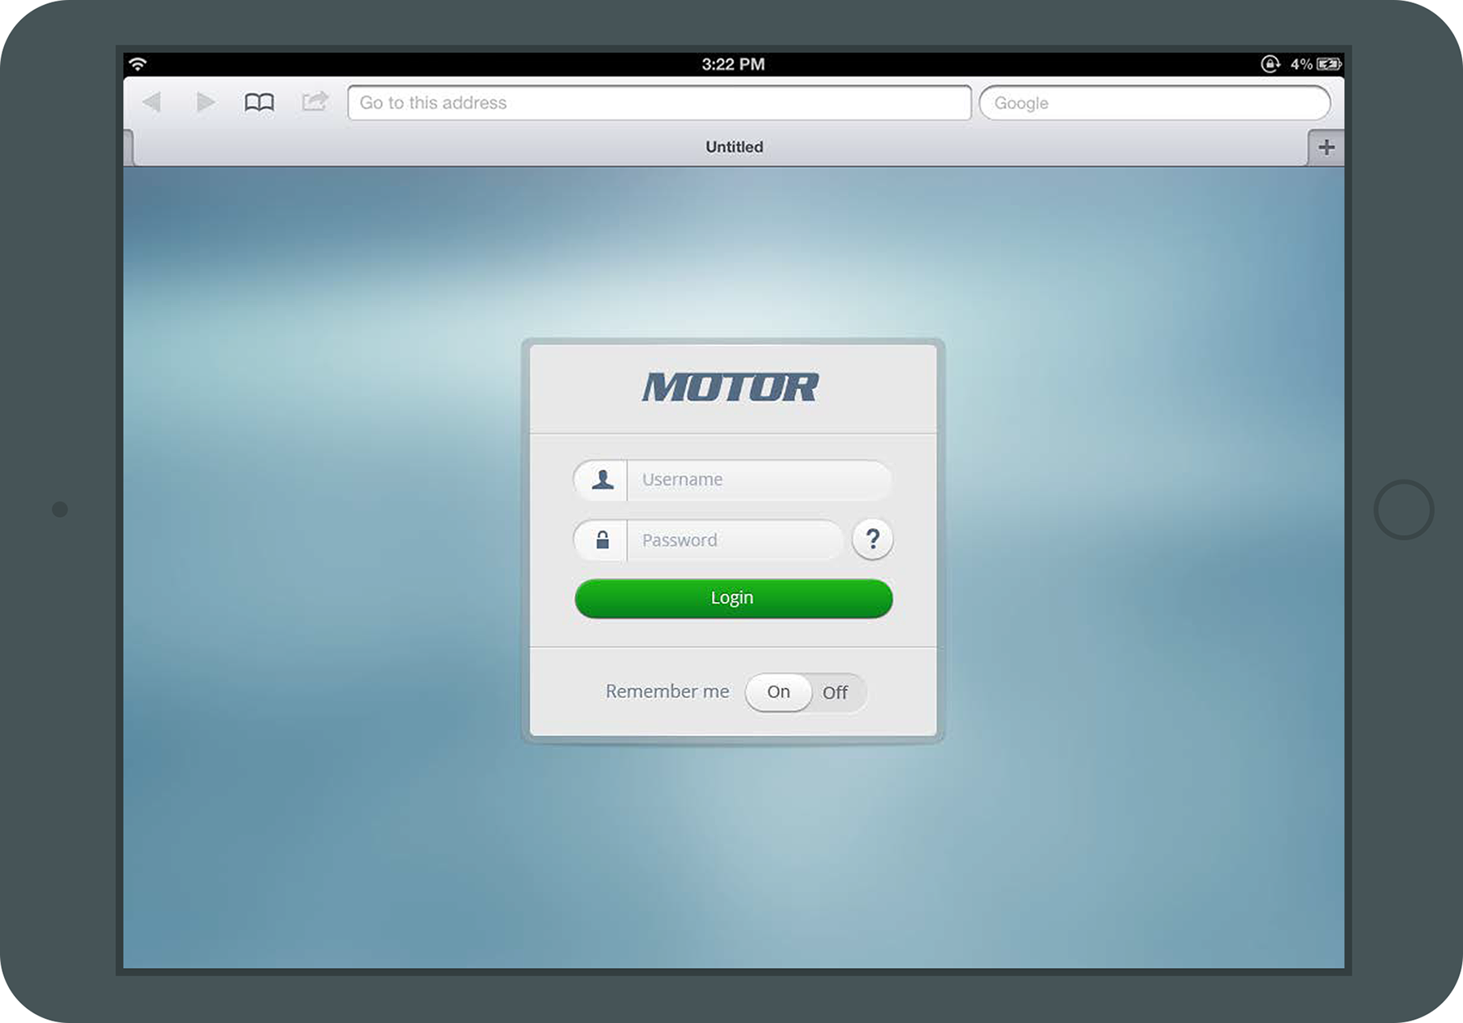Click the Google search box
This screenshot has width=1463, height=1023.
point(1154,103)
